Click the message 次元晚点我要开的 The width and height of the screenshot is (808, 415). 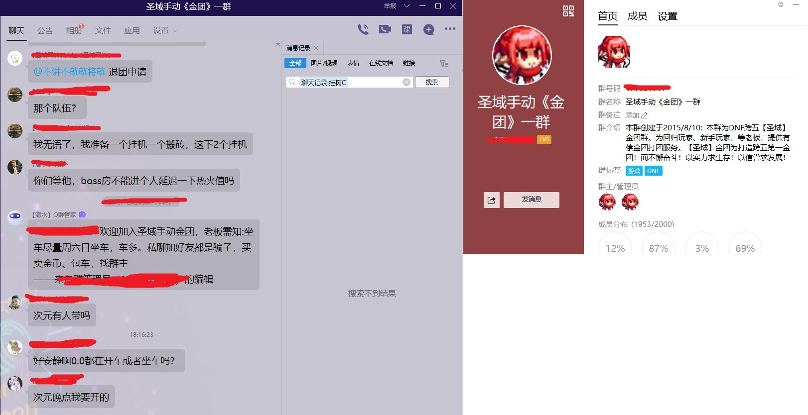(71, 397)
